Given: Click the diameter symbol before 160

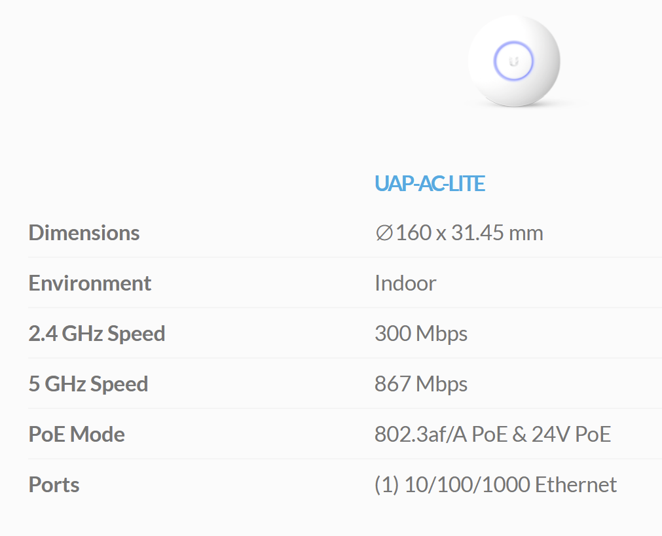Looking at the screenshot, I should 384,232.
